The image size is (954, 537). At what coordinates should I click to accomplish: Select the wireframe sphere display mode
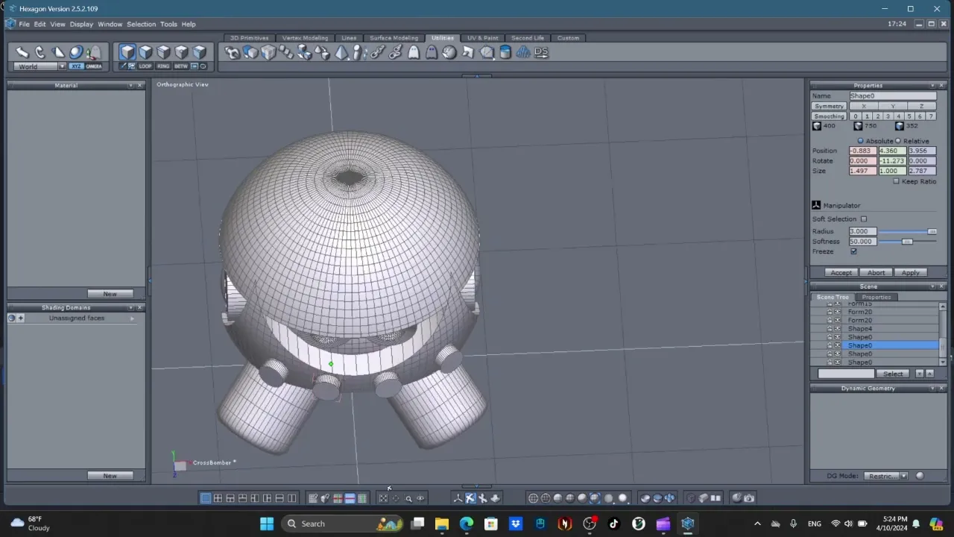click(534, 498)
